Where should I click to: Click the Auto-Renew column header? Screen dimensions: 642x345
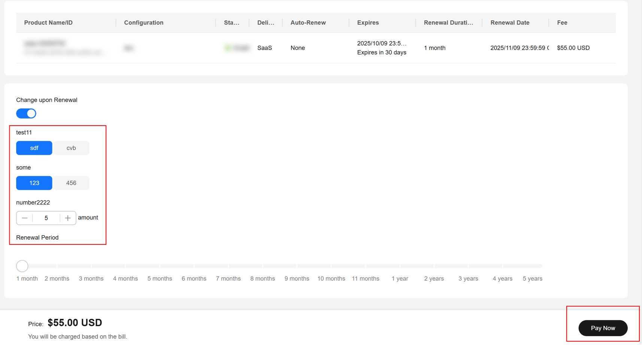[308, 23]
